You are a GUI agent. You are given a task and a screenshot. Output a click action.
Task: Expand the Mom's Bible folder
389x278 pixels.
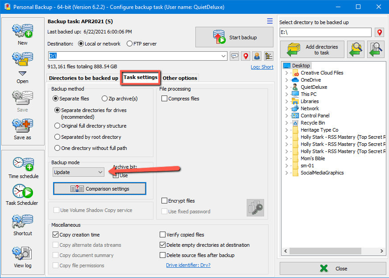pos(286,158)
